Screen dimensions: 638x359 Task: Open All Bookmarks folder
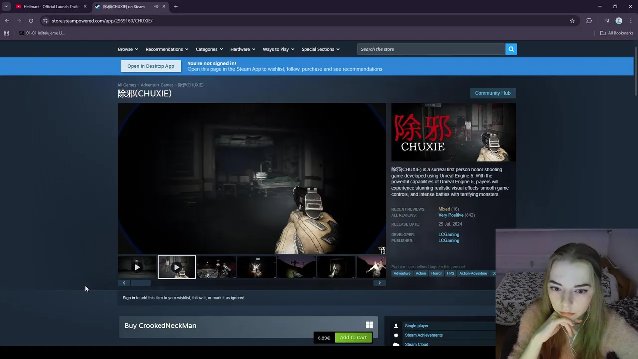(x=617, y=33)
